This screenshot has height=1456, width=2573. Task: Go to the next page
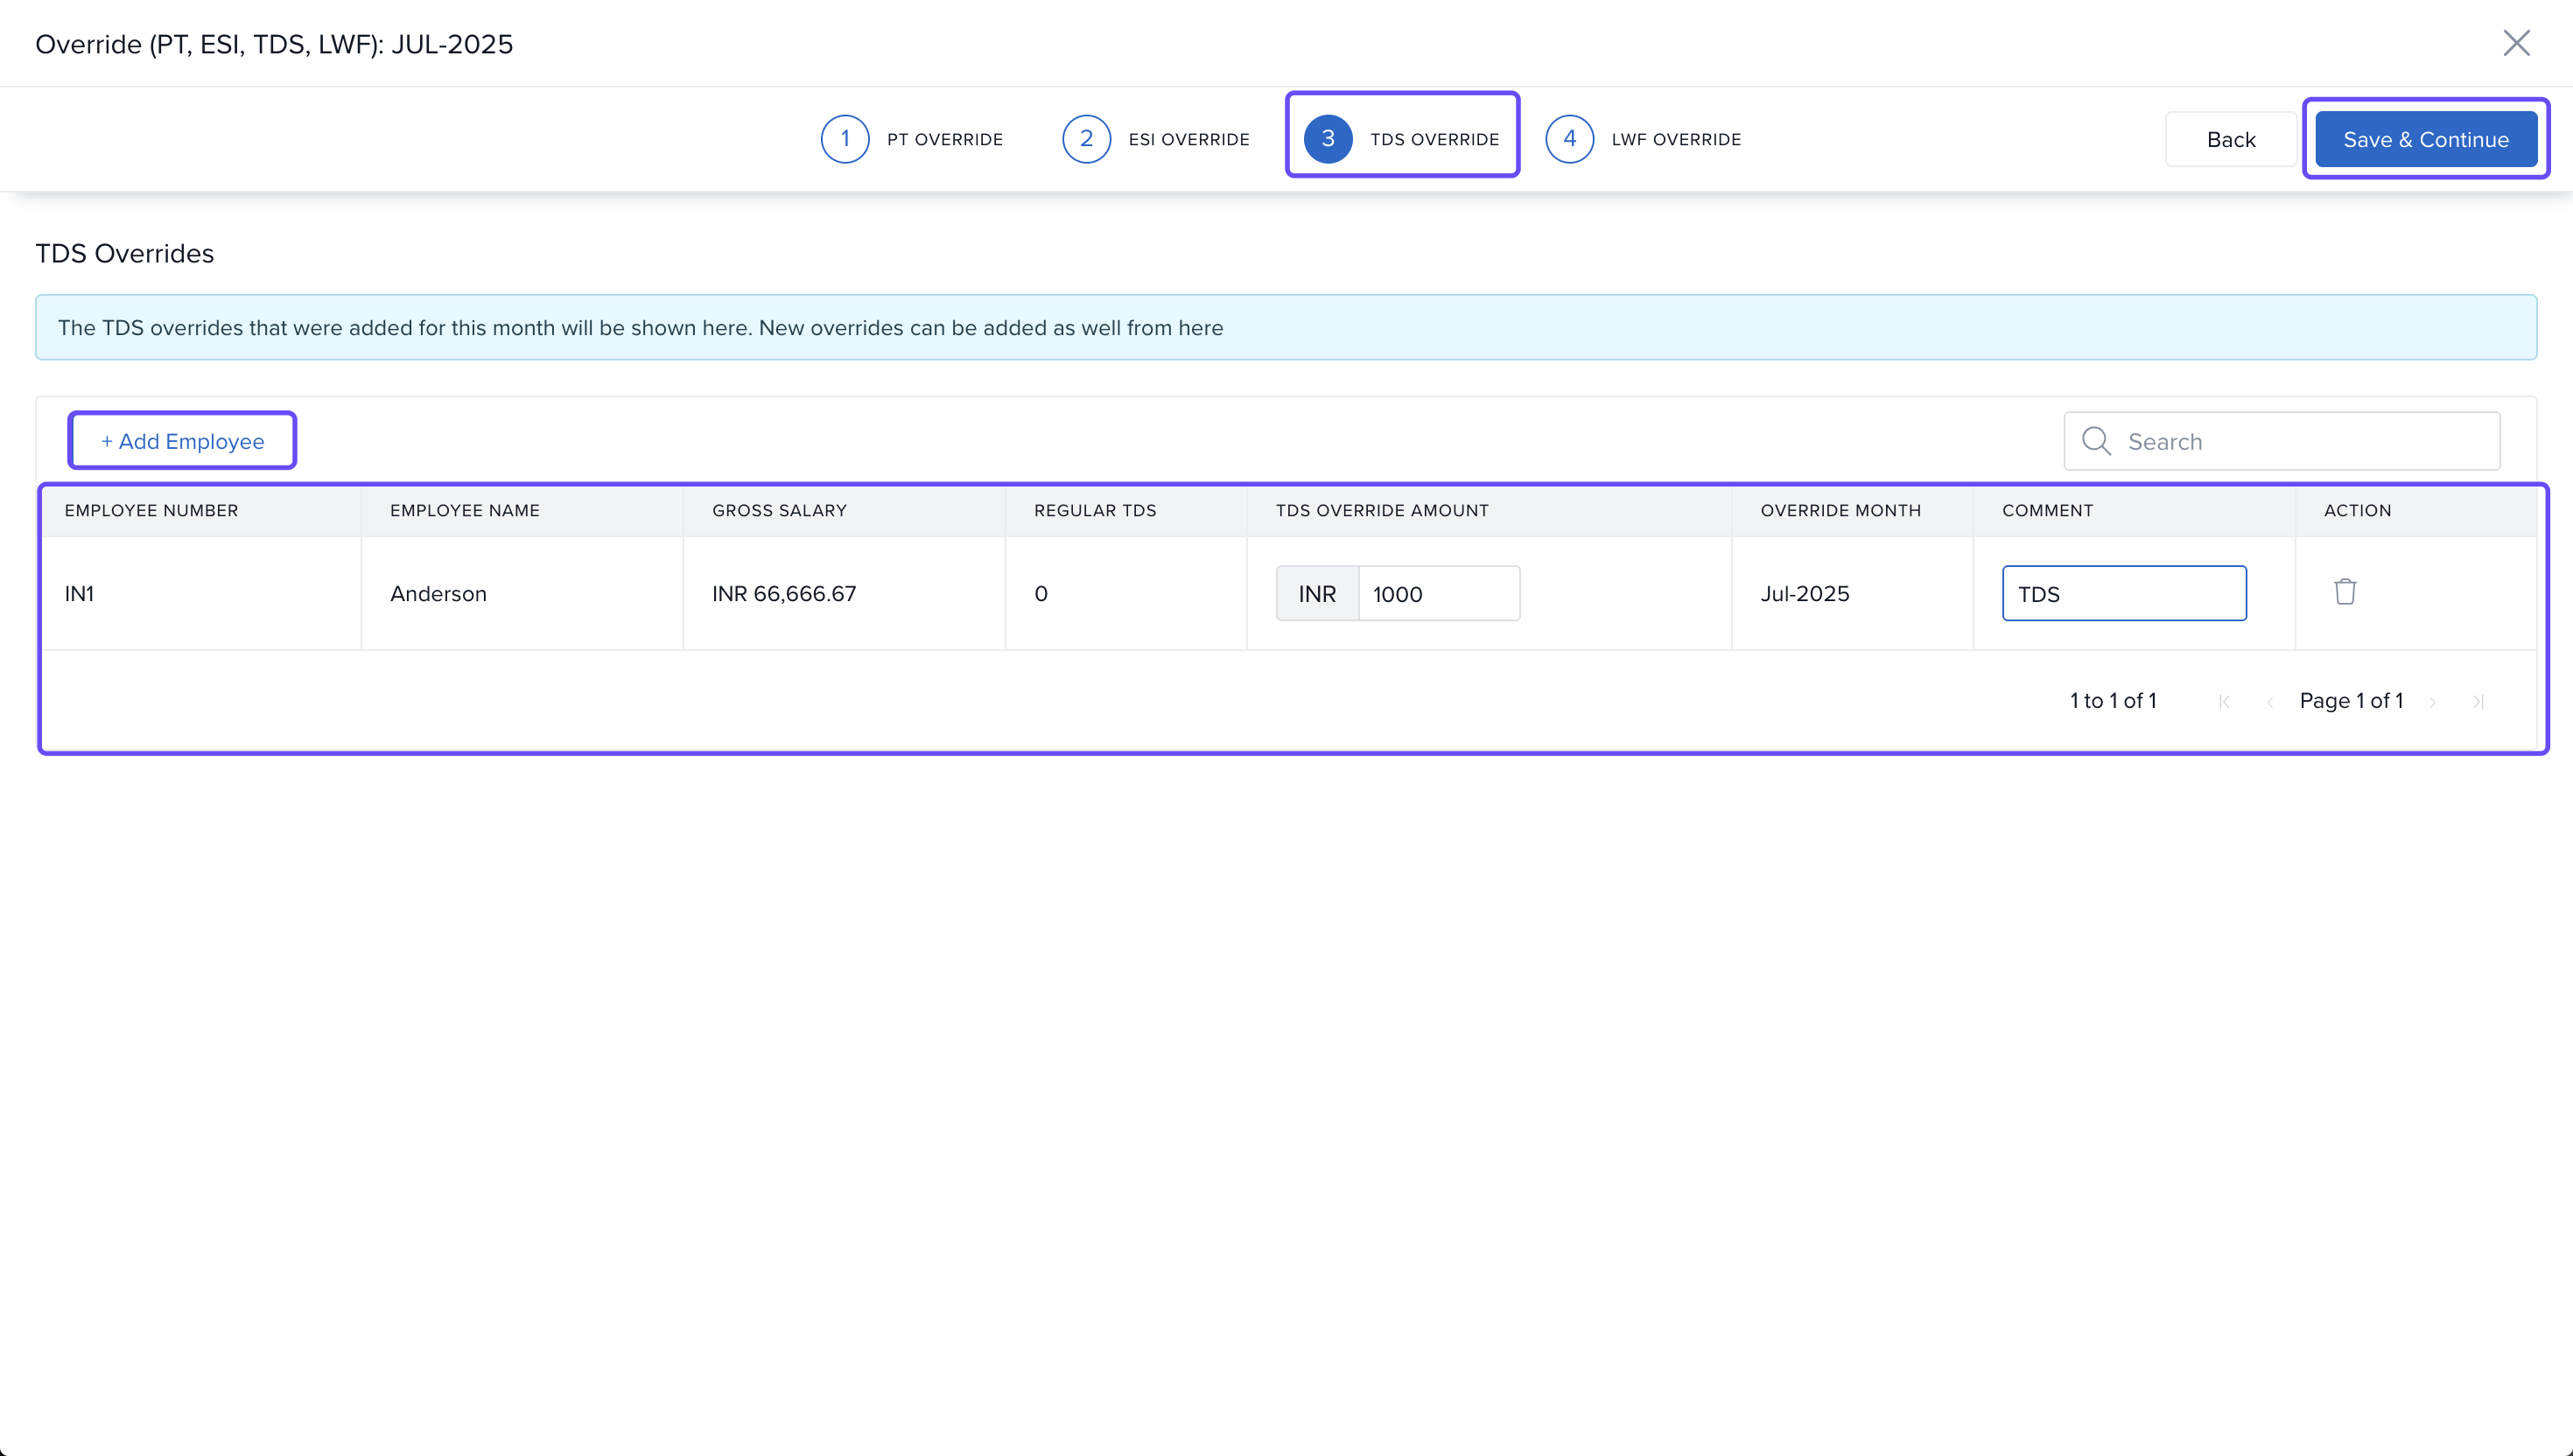(2433, 702)
